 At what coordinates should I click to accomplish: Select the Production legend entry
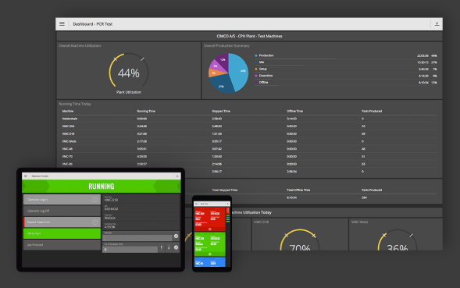[264, 55]
